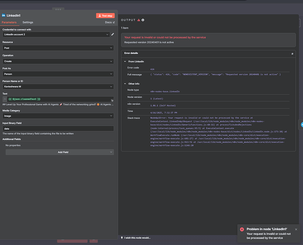Viewport: 303px width, 245px height.
Task: Click the 'Error details' header
Action: [131, 53]
